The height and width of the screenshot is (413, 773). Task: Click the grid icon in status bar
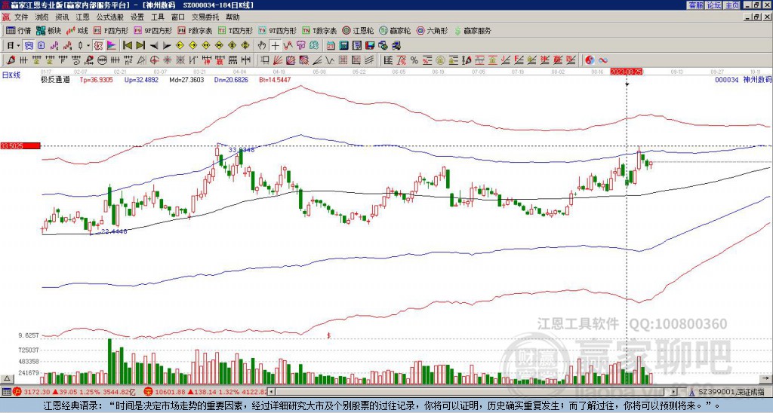6,392
